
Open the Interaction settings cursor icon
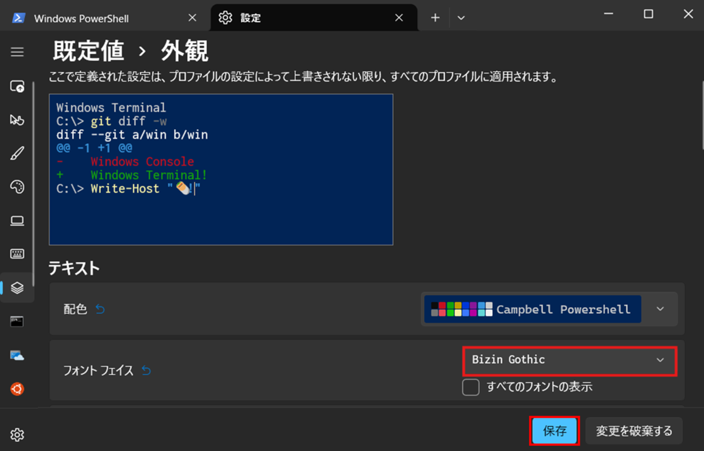point(17,120)
